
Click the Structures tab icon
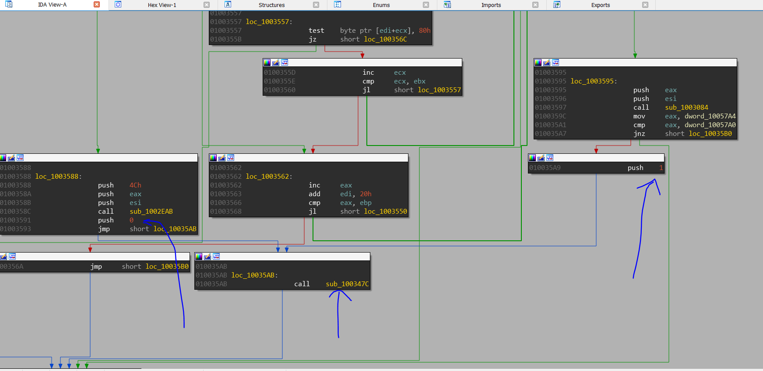228,4
